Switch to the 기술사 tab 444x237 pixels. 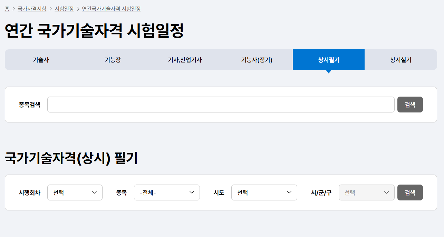click(41, 60)
